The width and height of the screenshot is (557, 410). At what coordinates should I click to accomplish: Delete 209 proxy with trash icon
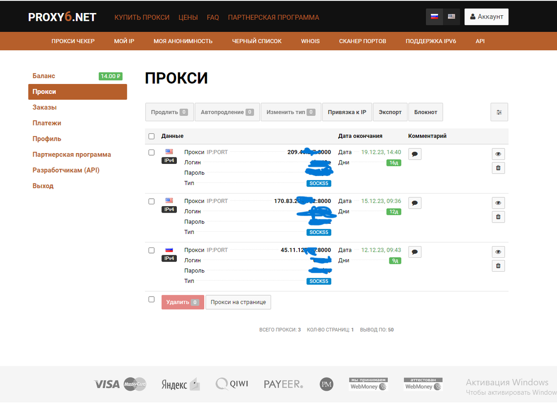pos(498,168)
